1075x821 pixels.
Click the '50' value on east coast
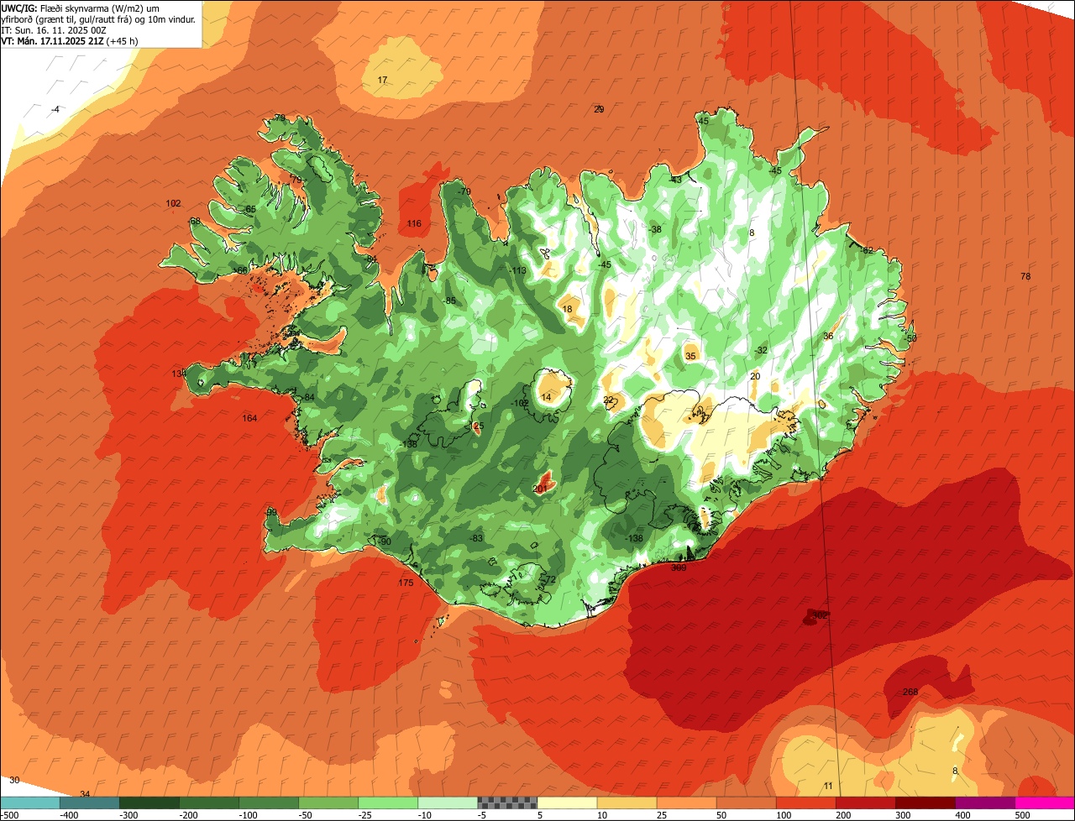pos(912,337)
